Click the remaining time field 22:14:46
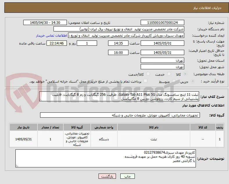 (x=57, y=43)
